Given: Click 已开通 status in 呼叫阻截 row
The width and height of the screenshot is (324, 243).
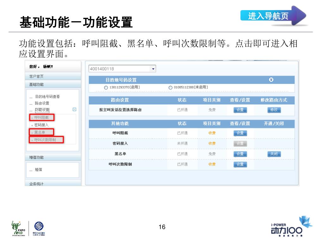Looking at the screenshot, I should [x=182, y=133].
